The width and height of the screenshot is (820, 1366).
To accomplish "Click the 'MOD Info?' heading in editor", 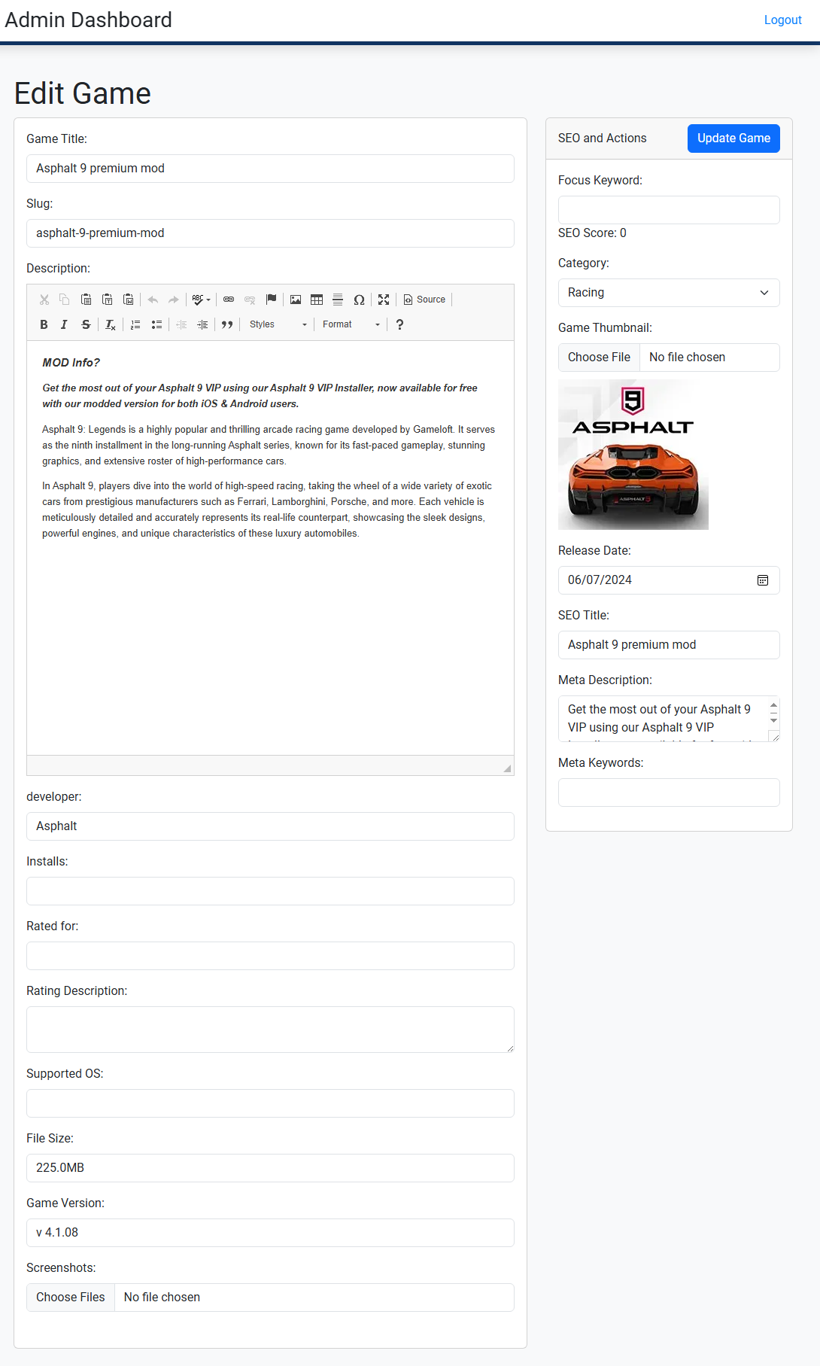I will [x=71, y=363].
